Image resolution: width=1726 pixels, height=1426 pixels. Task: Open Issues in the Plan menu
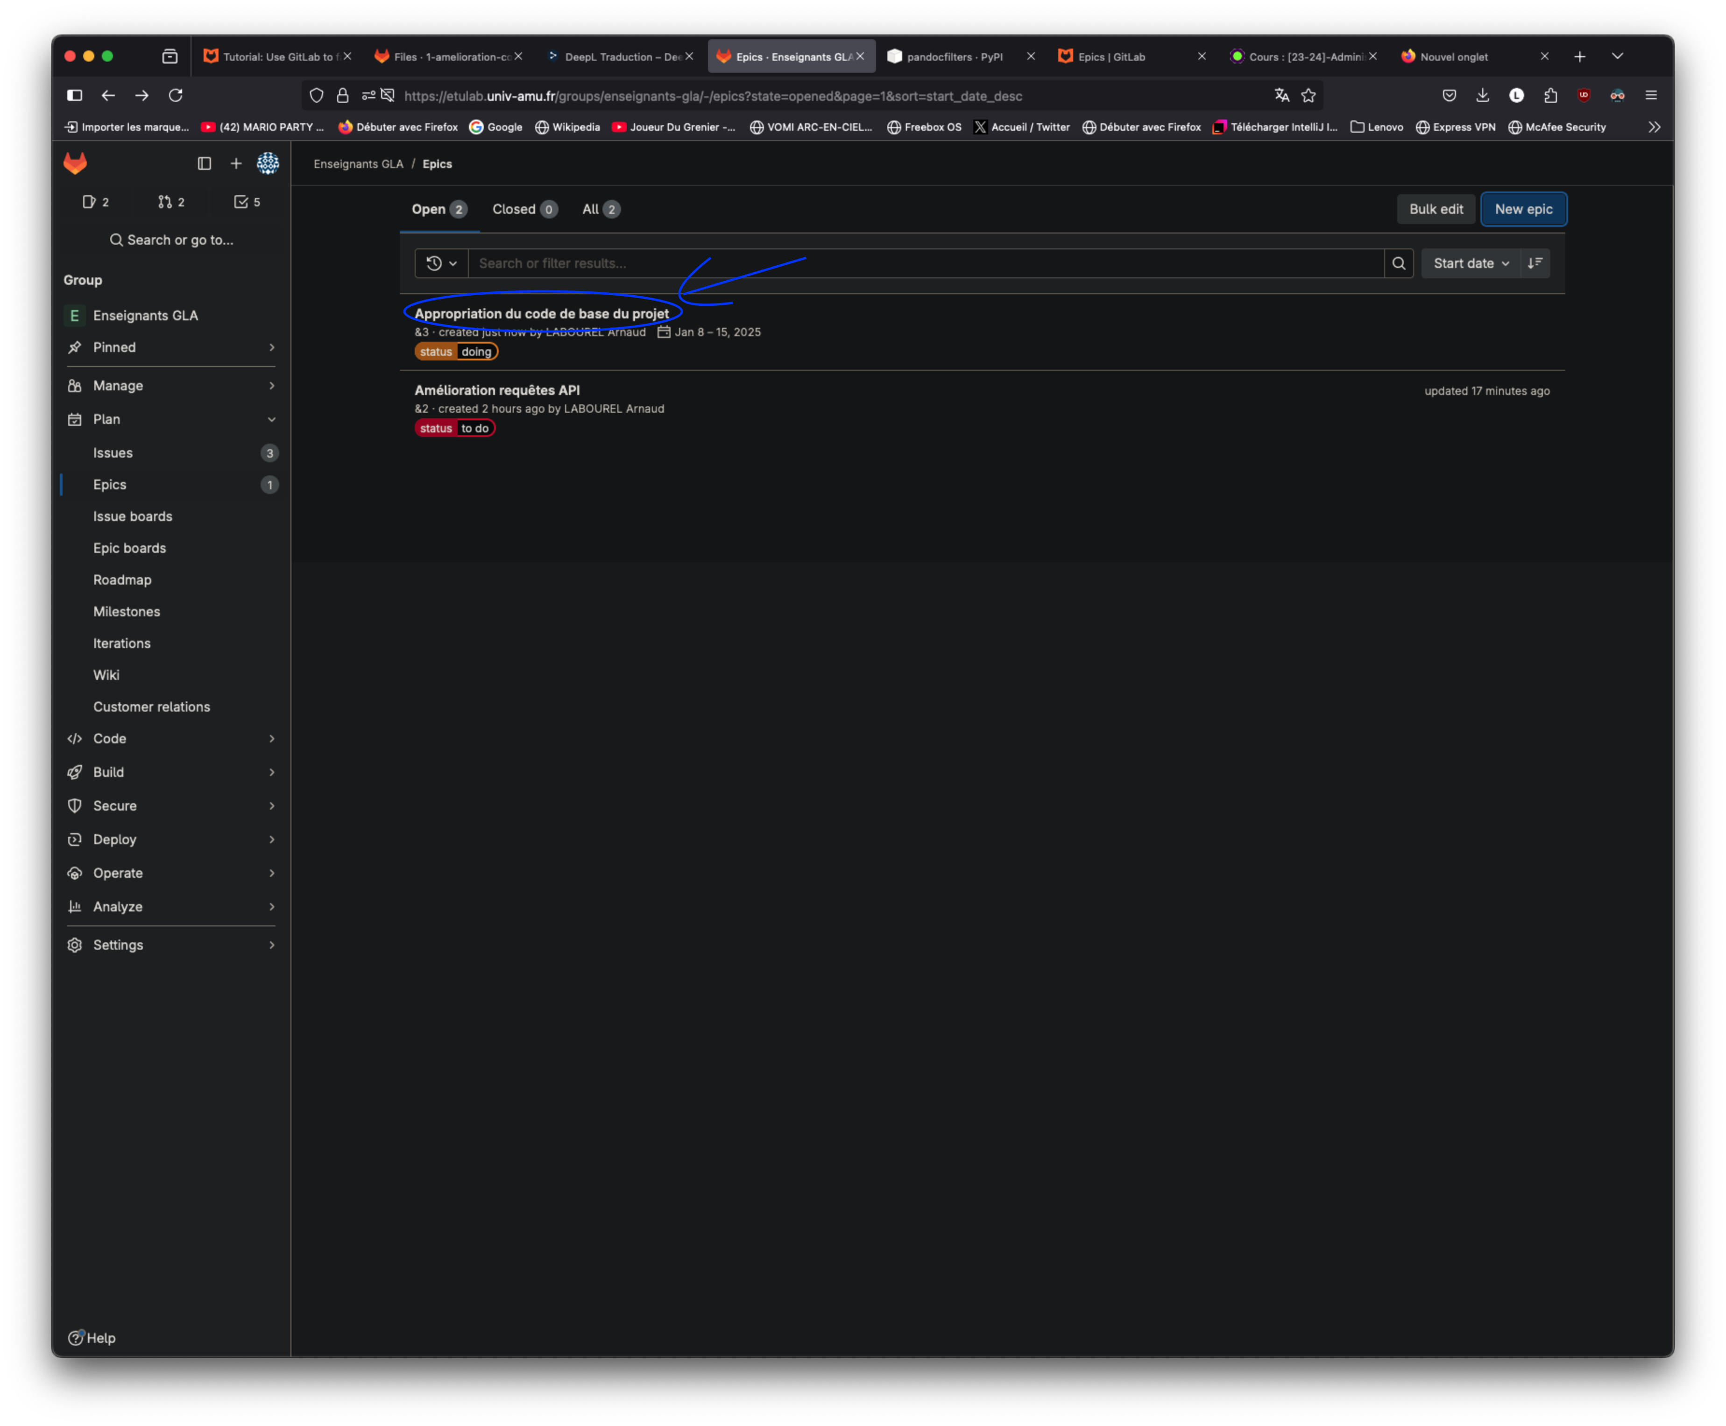tap(171, 452)
